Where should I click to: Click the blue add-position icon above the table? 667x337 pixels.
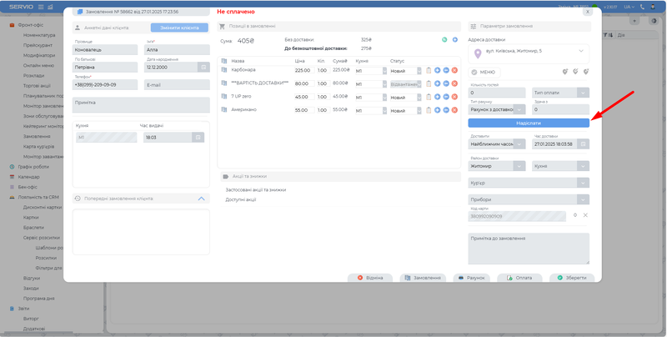[454, 39]
